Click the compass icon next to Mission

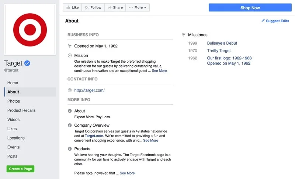tap(70, 56)
